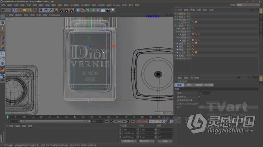Toggle the X axis lock
This screenshot has height=147, width=263.
[x=41, y=10]
